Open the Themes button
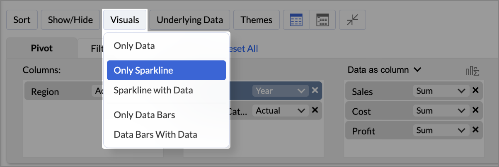This screenshot has width=499, height=167. coord(257,20)
